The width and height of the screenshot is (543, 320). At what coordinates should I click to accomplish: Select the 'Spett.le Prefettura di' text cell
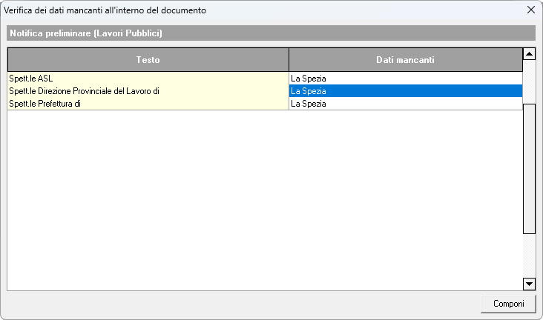coord(148,104)
